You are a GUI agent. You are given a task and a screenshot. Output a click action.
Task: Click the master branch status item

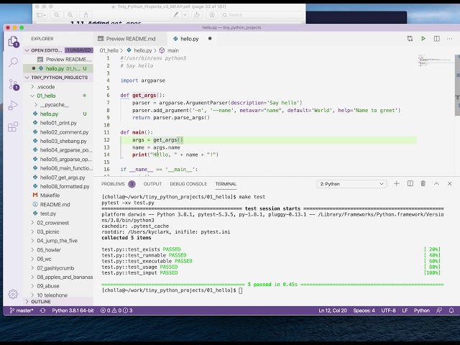[22, 310]
